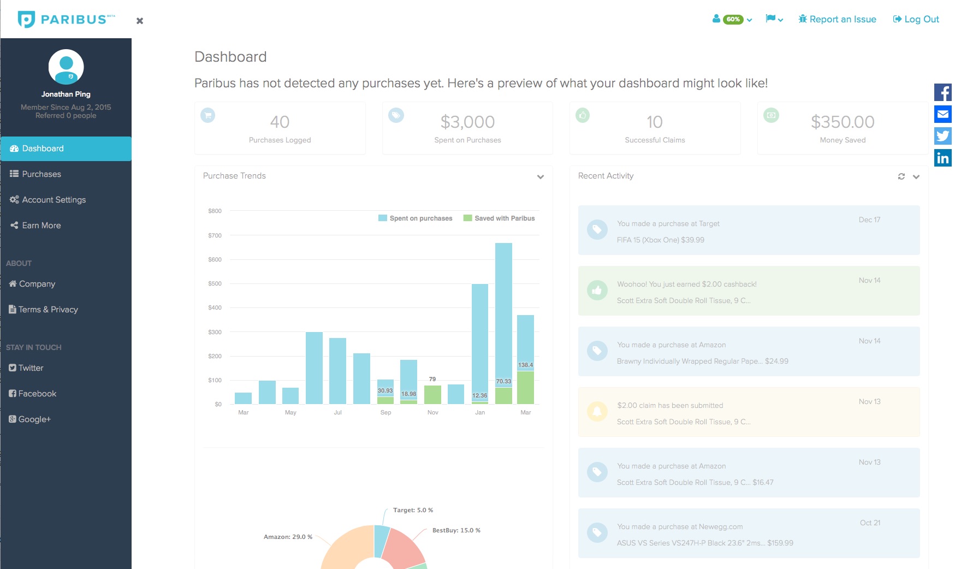Viewport: 955px width, 569px height.
Task: Click the 40 Purchases Logged card
Action: coord(280,128)
